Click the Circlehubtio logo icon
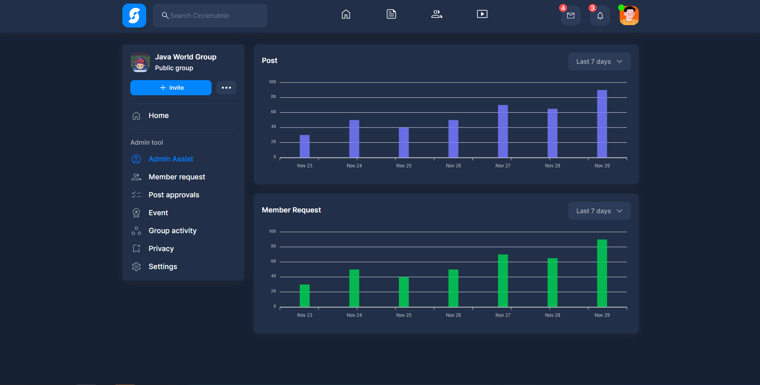The image size is (760, 385). coord(134,16)
